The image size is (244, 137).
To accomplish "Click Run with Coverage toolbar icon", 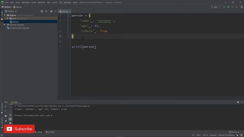I will coord(232,7).
